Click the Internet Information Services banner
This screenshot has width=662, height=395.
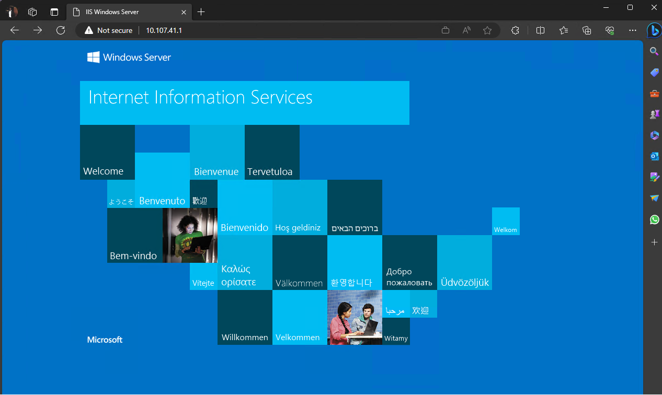[x=245, y=103]
